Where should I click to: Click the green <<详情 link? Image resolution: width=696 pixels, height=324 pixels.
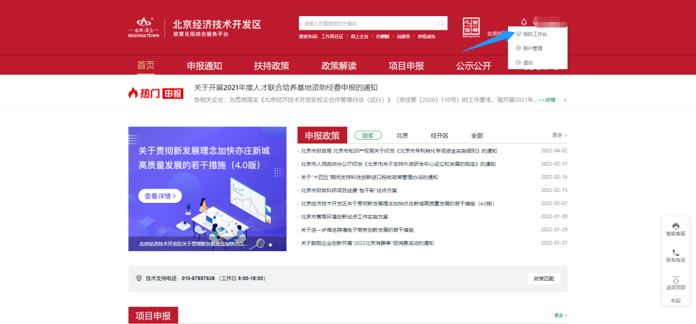547,100
